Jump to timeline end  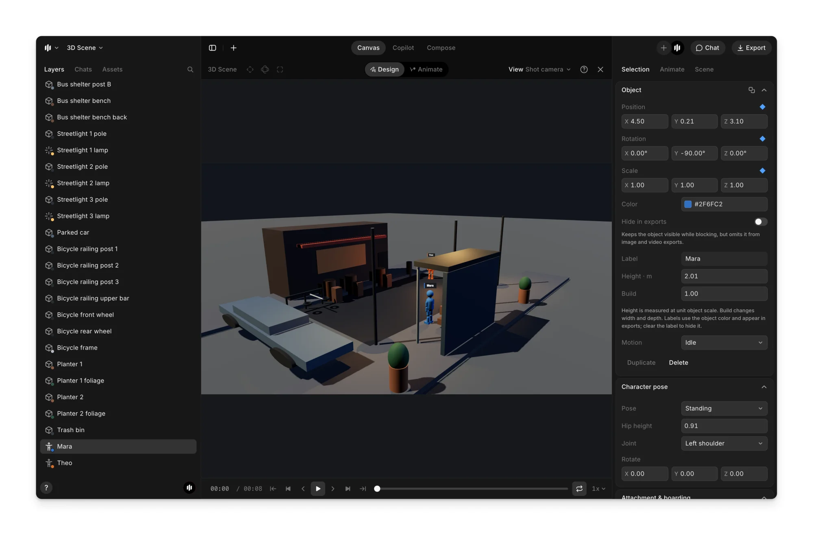coord(363,489)
